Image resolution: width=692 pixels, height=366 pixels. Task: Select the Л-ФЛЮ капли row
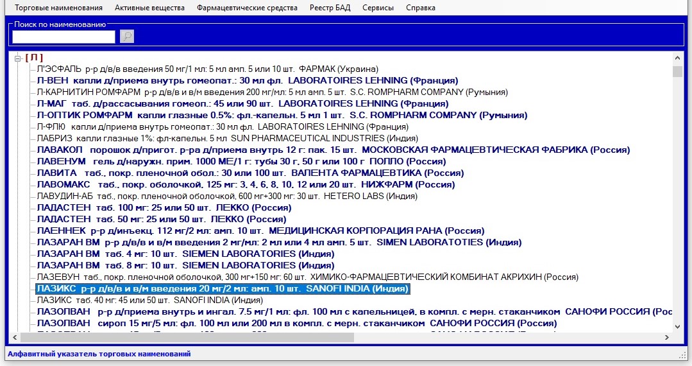[x=223, y=126]
